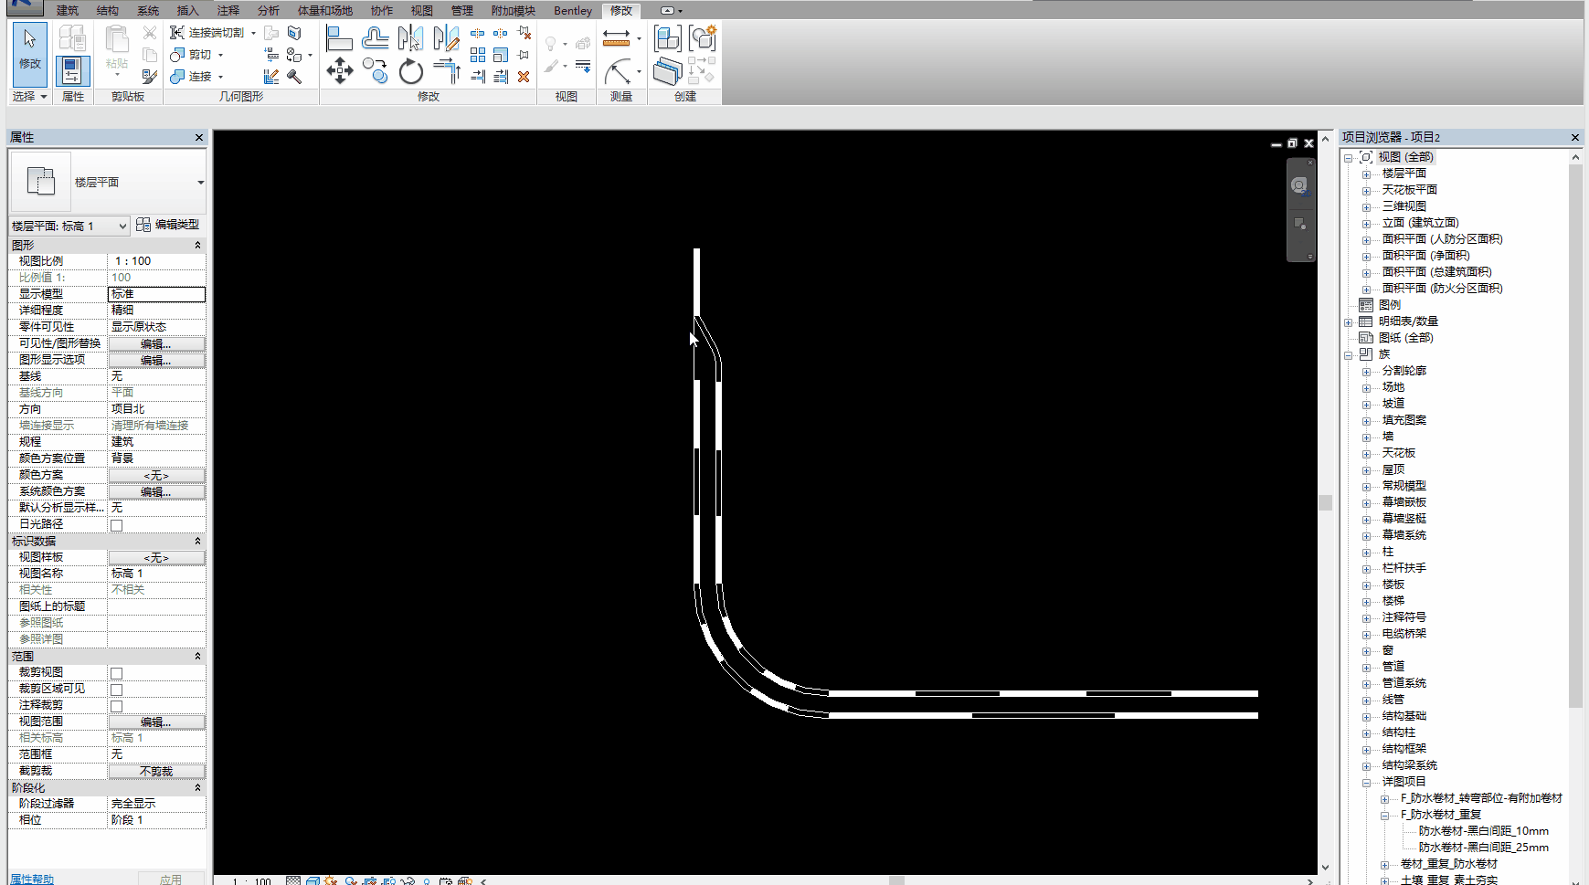Select the Array tool
The image size is (1589, 885).
click(477, 55)
